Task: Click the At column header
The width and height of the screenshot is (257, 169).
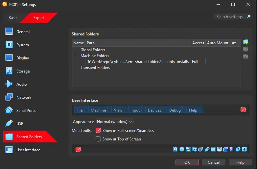Action: pos(235,43)
